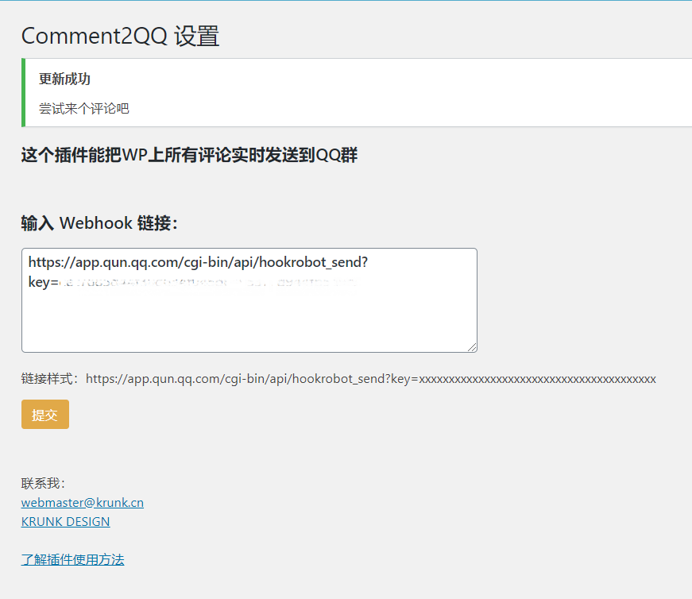The height and width of the screenshot is (599, 692).
Task: Open the webmaster@krunk.cn email link
Action: coord(82,502)
